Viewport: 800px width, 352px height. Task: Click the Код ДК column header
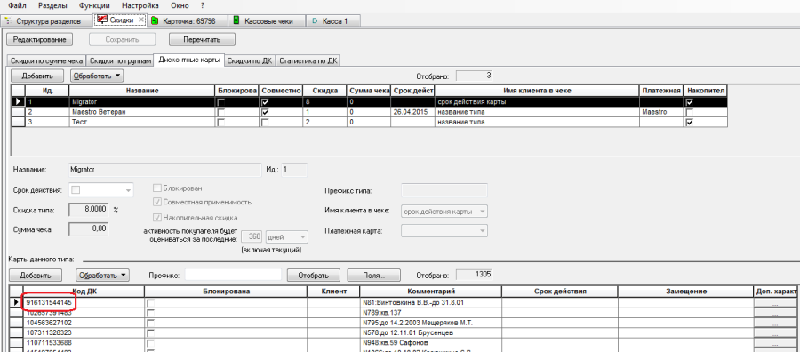[x=84, y=292]
